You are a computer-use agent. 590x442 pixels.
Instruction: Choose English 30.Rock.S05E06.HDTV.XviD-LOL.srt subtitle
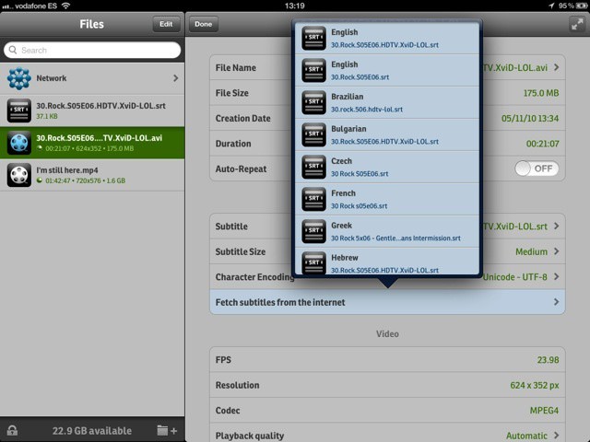point(387,38)
